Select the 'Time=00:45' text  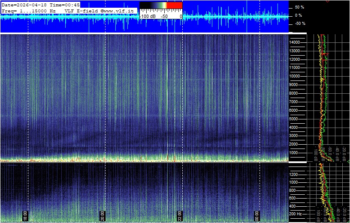point(64,5)
